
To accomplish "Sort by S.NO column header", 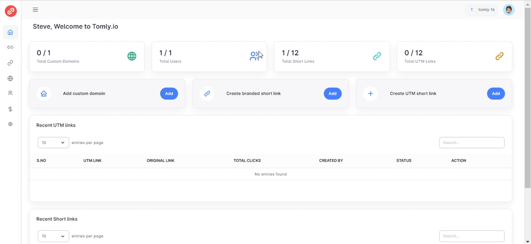I will tap(41, 160).
